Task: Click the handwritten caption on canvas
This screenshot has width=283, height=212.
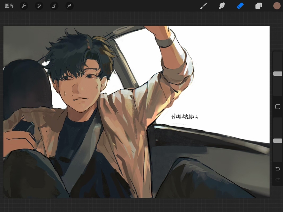Action: [x=184, y=116]
